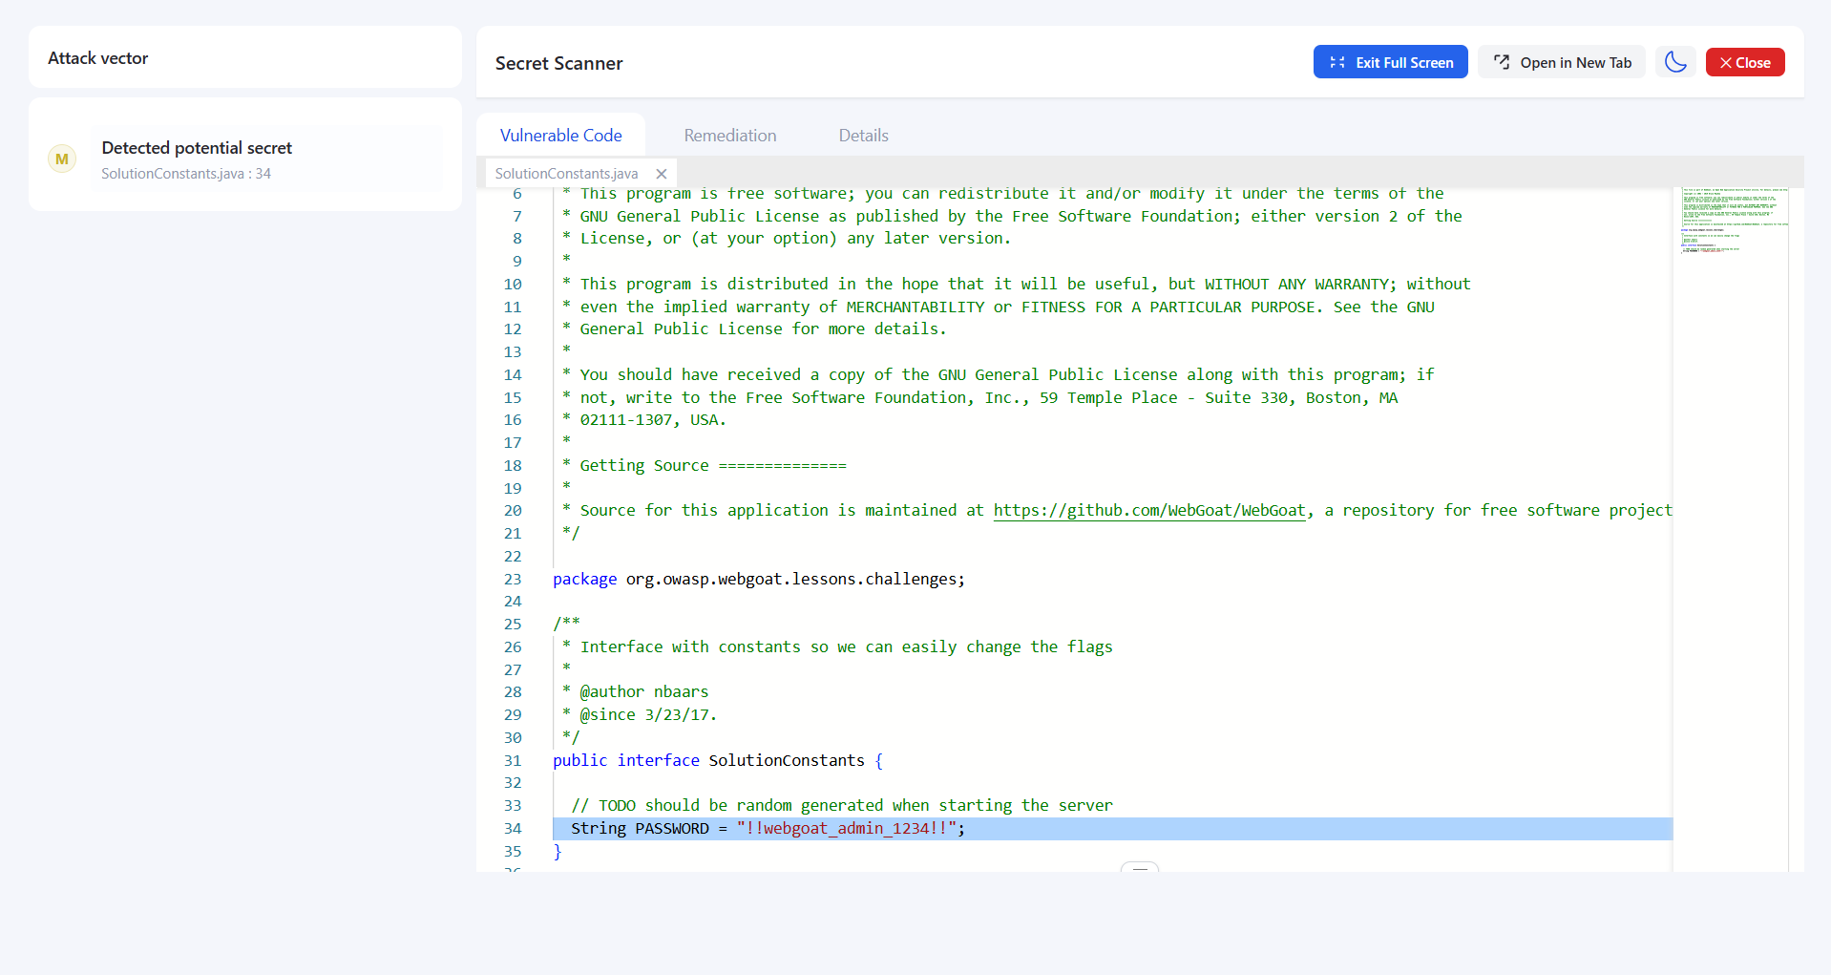This screenshot has width=1831, height=975.
Task: Switch to the Remediation tab
Action: pos(729,136)
